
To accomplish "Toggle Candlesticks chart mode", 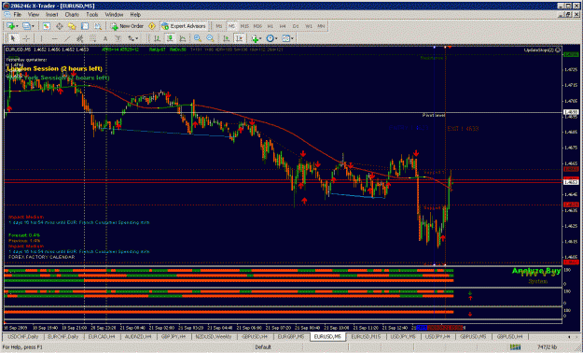I will [x=170, y=38].
